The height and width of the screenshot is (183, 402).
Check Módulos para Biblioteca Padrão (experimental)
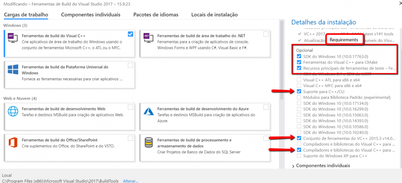point(299,97)
